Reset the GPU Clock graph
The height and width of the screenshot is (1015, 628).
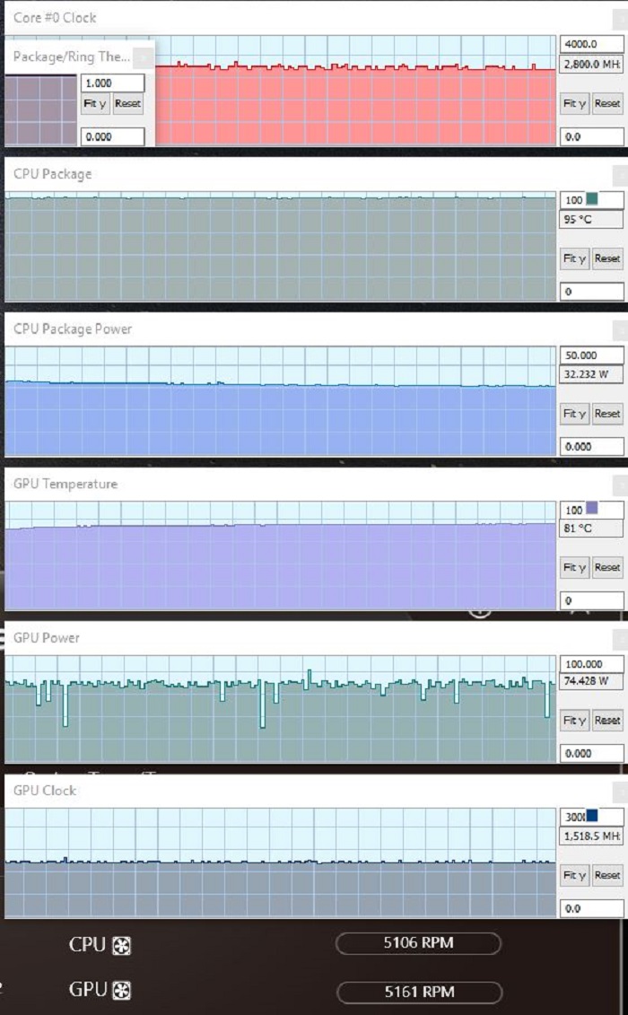pos(607,875)
